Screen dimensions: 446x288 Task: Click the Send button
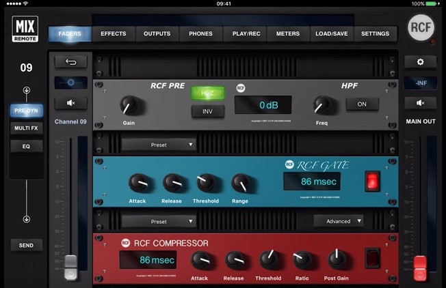point(26,245)
